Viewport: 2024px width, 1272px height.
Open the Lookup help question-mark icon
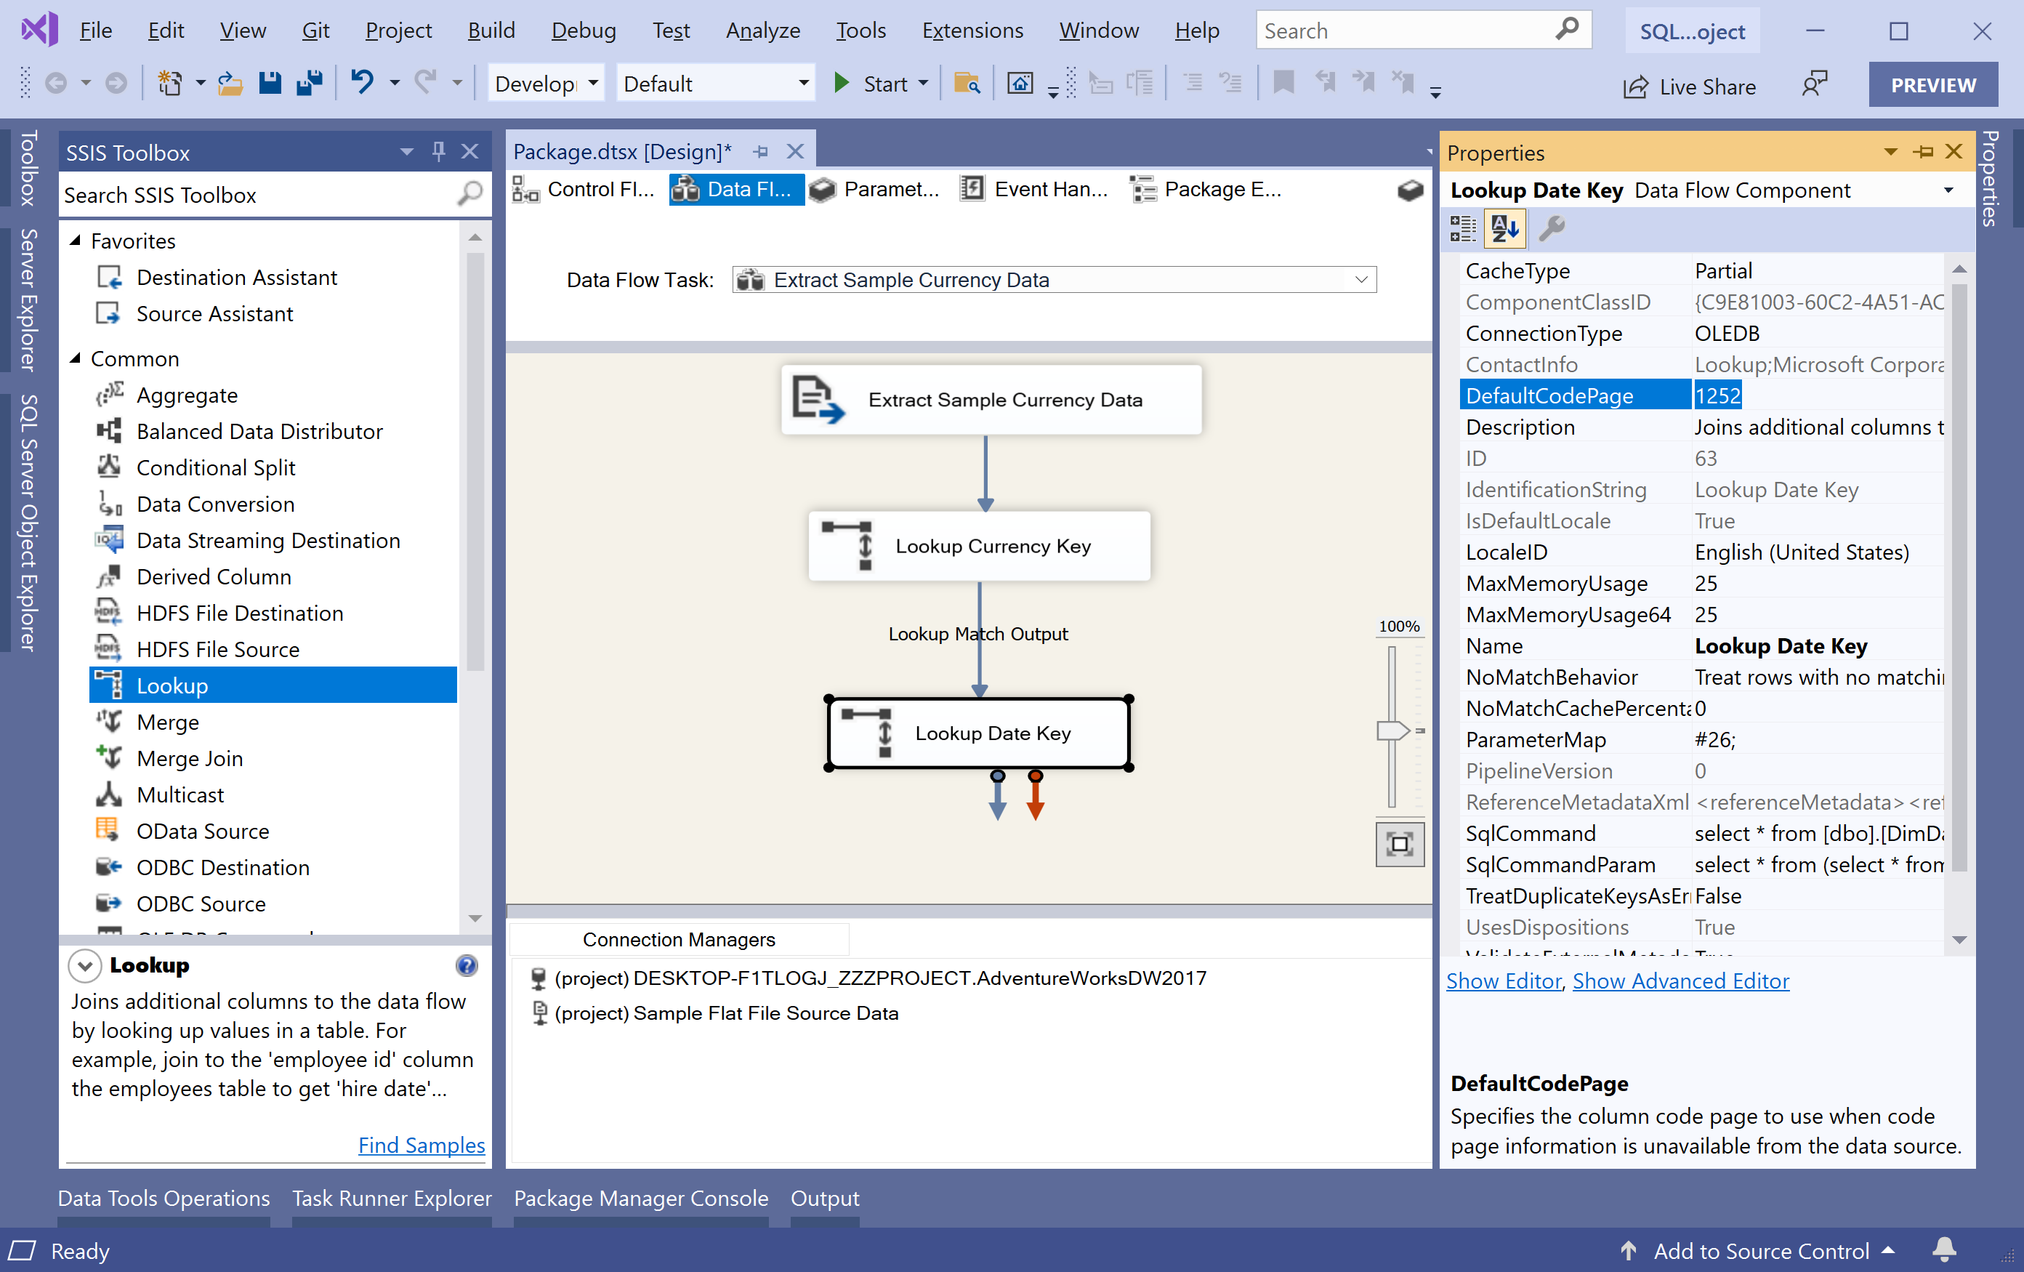click(x=467, y=965)
